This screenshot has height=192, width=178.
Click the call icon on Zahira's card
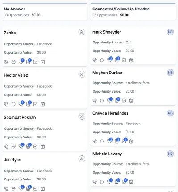tap(6, 62)
